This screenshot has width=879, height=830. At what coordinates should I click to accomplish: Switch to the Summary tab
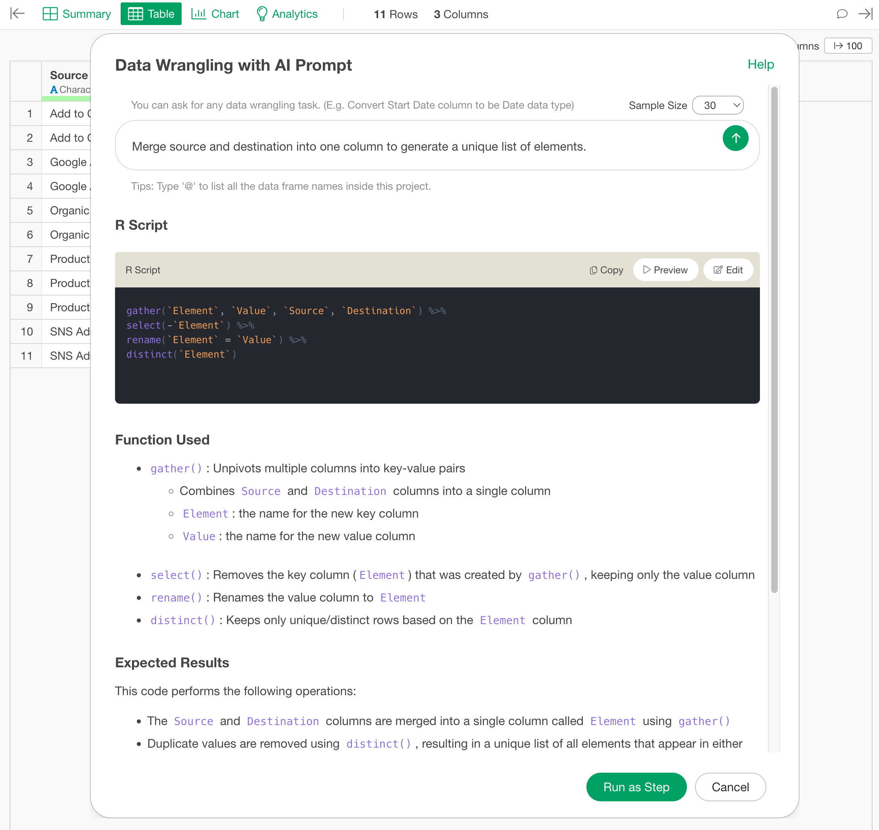(x=77, y=14)
